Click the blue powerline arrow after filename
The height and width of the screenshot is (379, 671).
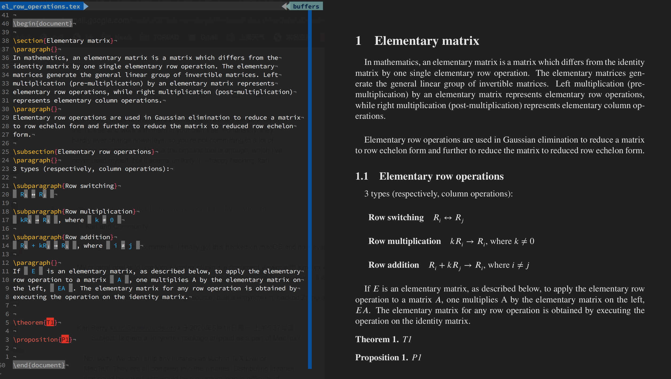[86, 6]
